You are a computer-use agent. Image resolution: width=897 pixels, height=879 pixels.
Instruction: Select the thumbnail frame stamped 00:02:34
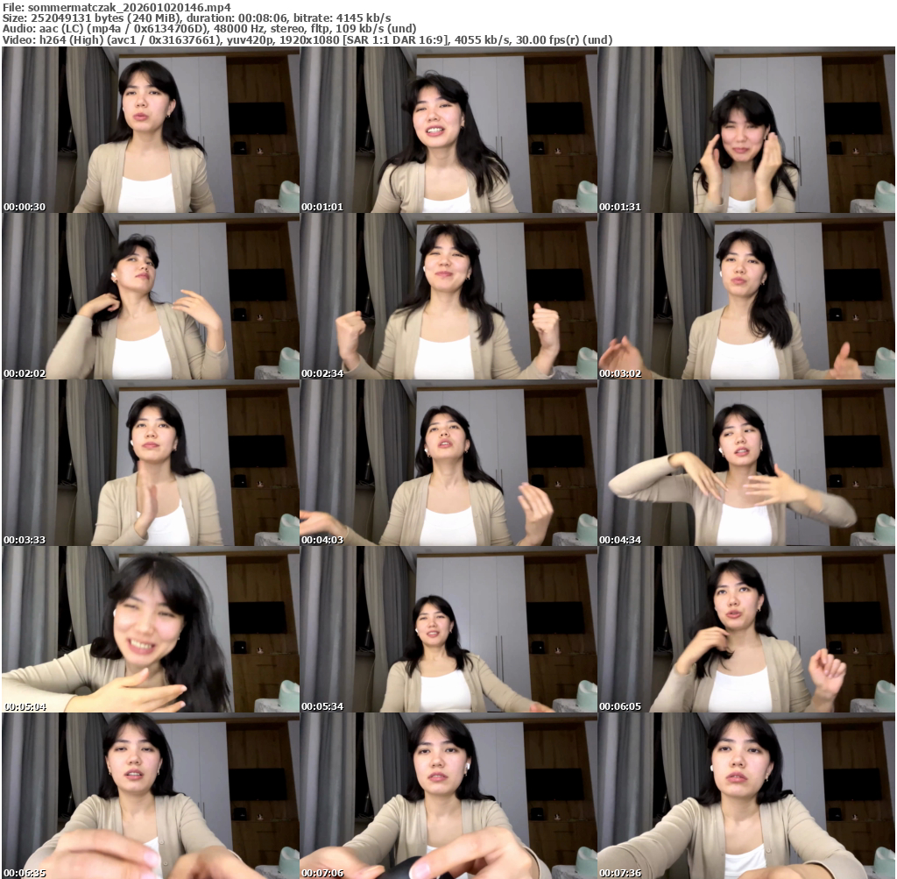coord(448,296)
